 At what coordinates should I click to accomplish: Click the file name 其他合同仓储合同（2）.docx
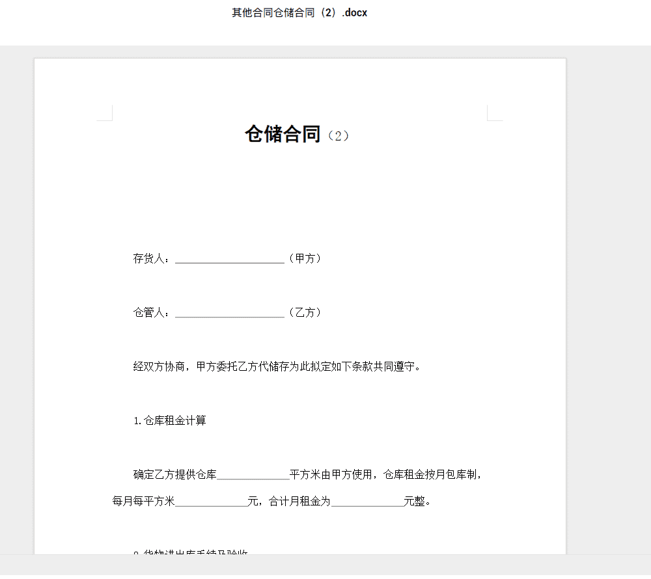(299, 13)
